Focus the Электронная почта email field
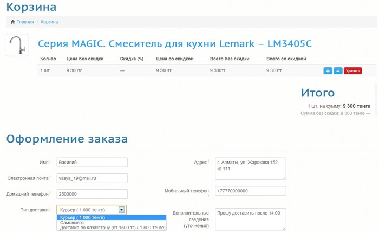Viewport: 379px width, 233px height. [x=92, y=178]
